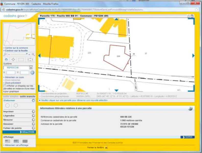Select the circle selection tool under S'informer

pyautogui.click(x=8, y=105)
